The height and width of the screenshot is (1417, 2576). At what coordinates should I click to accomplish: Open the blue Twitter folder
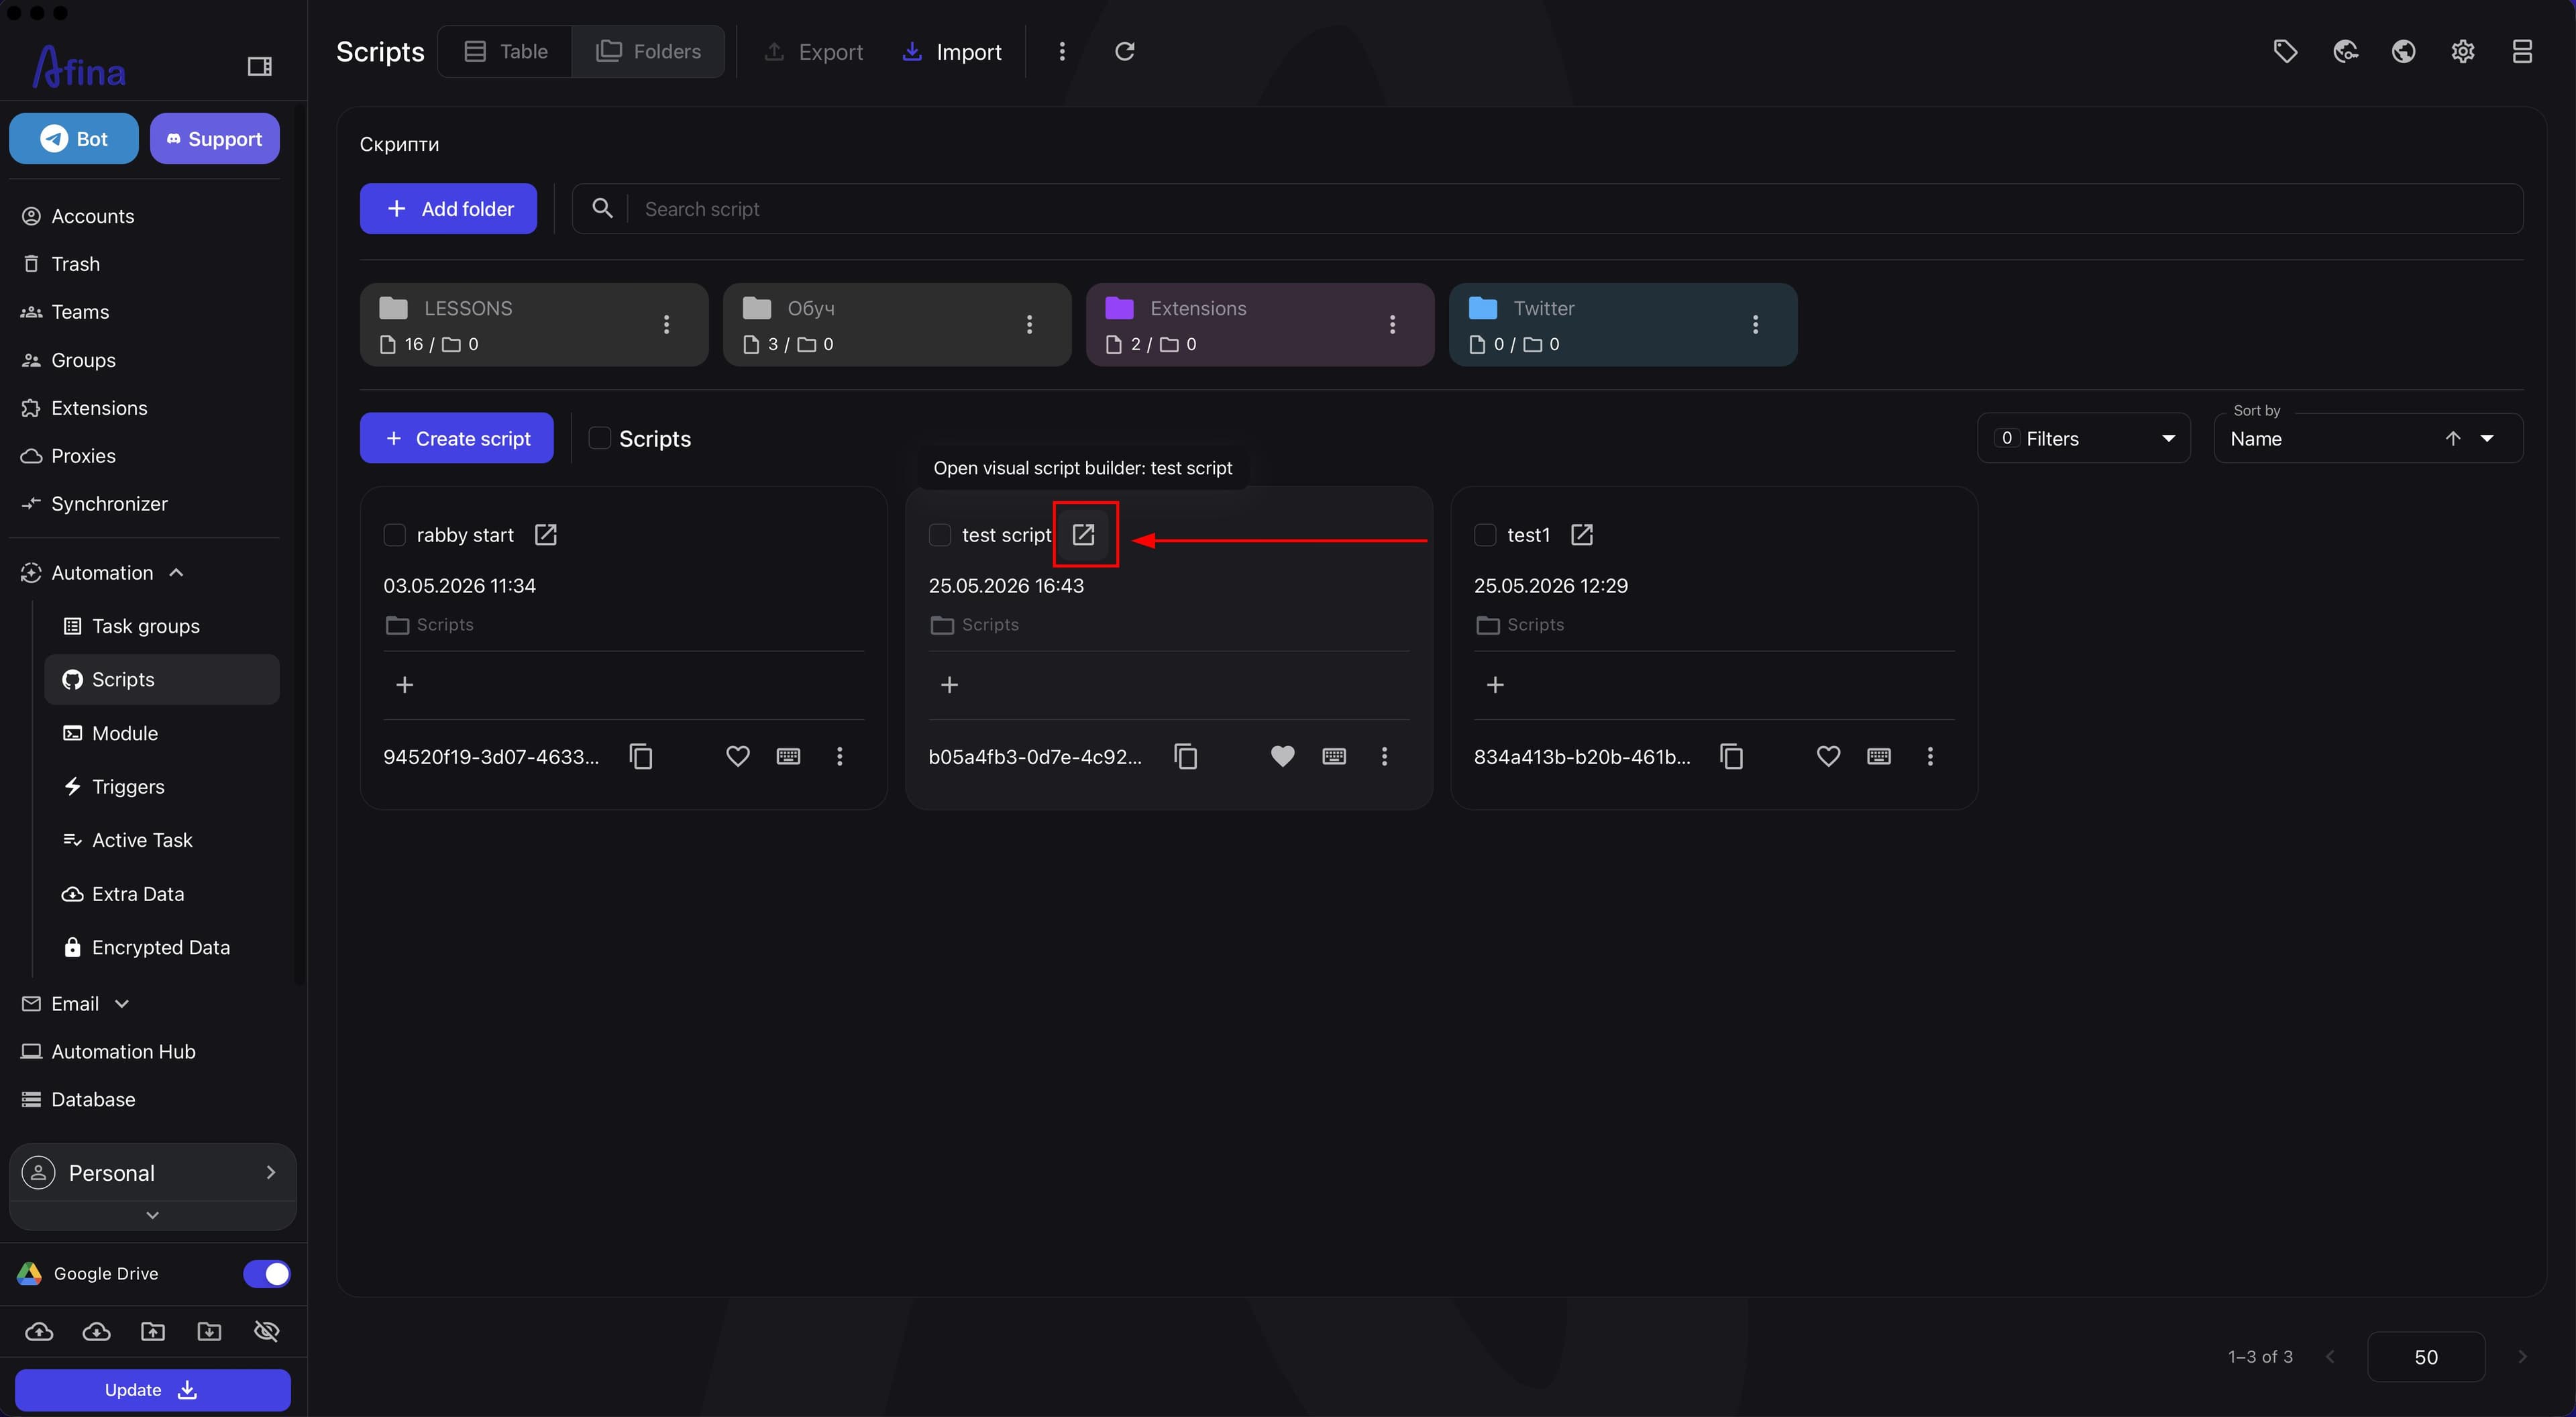[x=1622, y=324]
